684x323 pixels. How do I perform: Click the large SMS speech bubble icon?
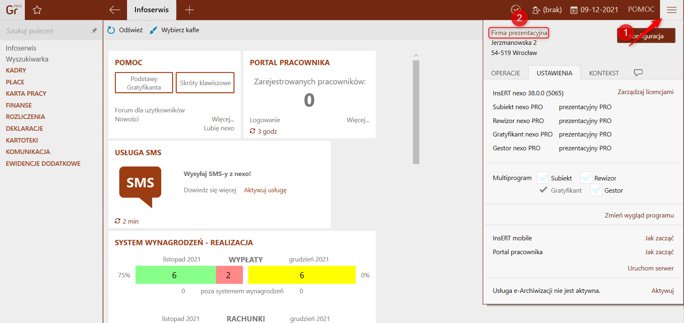tap(140, 187)
